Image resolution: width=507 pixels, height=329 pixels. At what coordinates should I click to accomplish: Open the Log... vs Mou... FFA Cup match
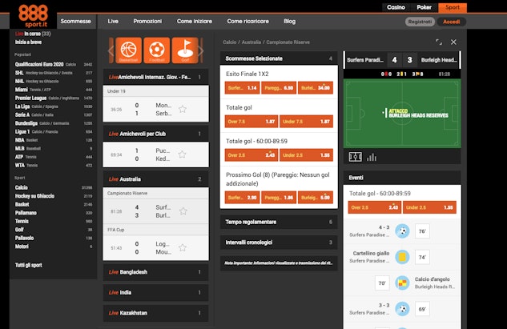pos(156,248)
